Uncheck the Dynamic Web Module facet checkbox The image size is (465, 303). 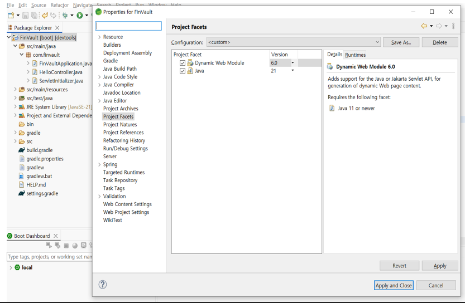183,63
